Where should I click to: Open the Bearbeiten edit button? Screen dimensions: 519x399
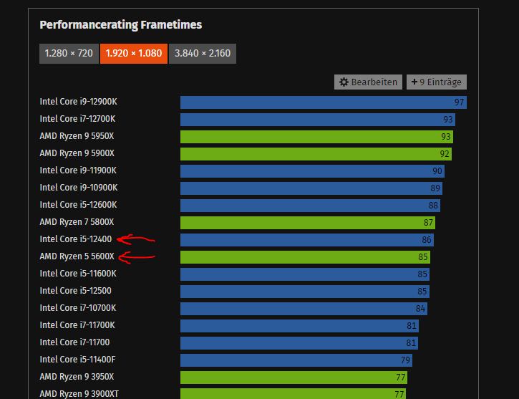[x=368, y=82]
